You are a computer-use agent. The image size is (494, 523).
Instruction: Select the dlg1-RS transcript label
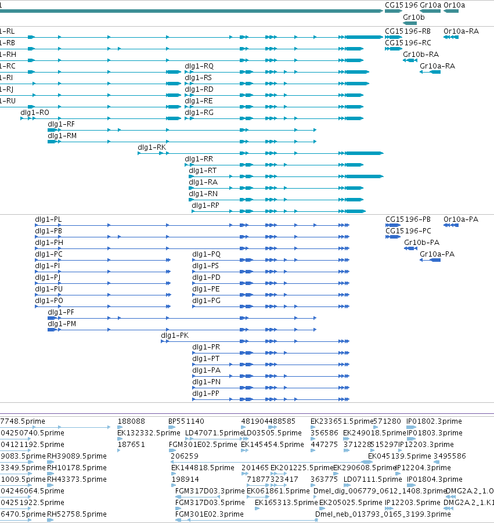point(198,77)
